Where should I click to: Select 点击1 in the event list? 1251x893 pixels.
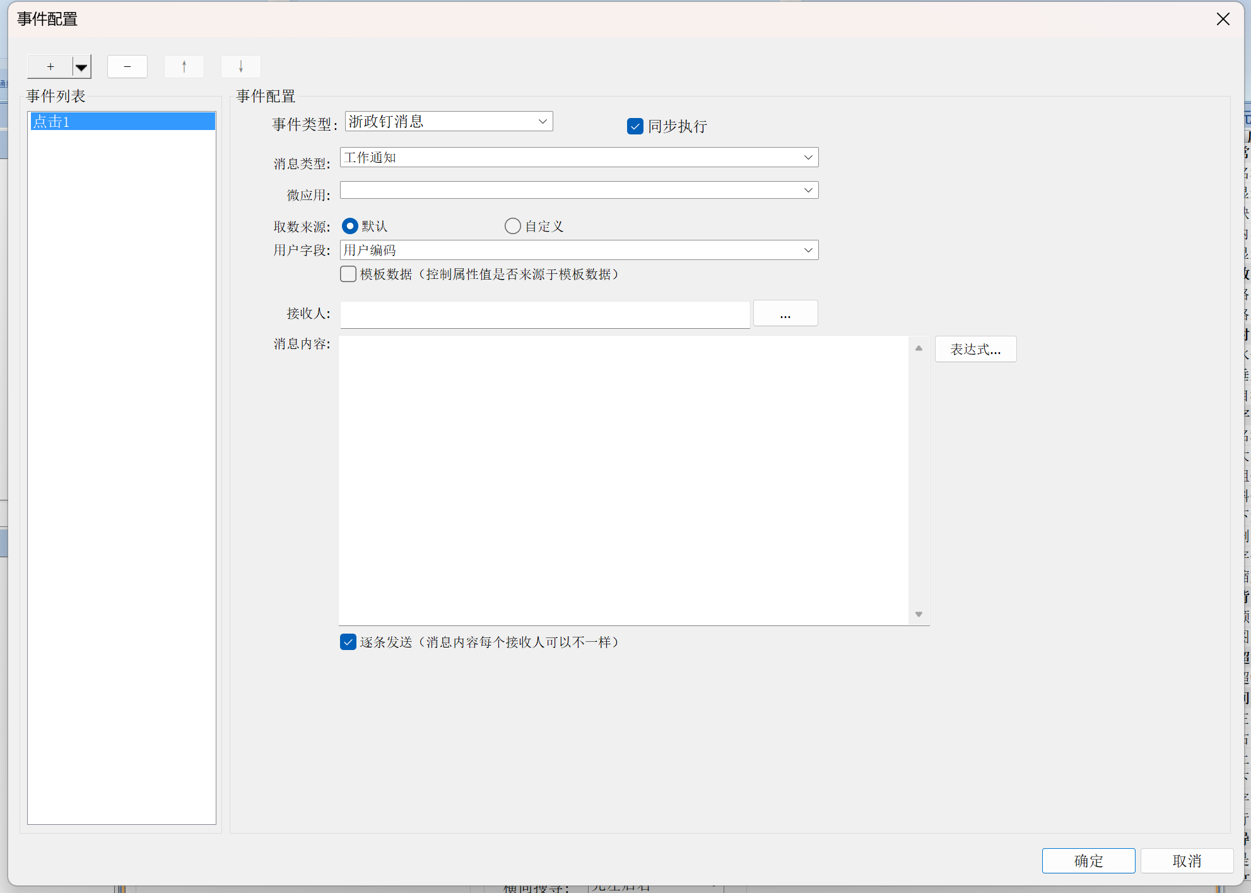122,121
